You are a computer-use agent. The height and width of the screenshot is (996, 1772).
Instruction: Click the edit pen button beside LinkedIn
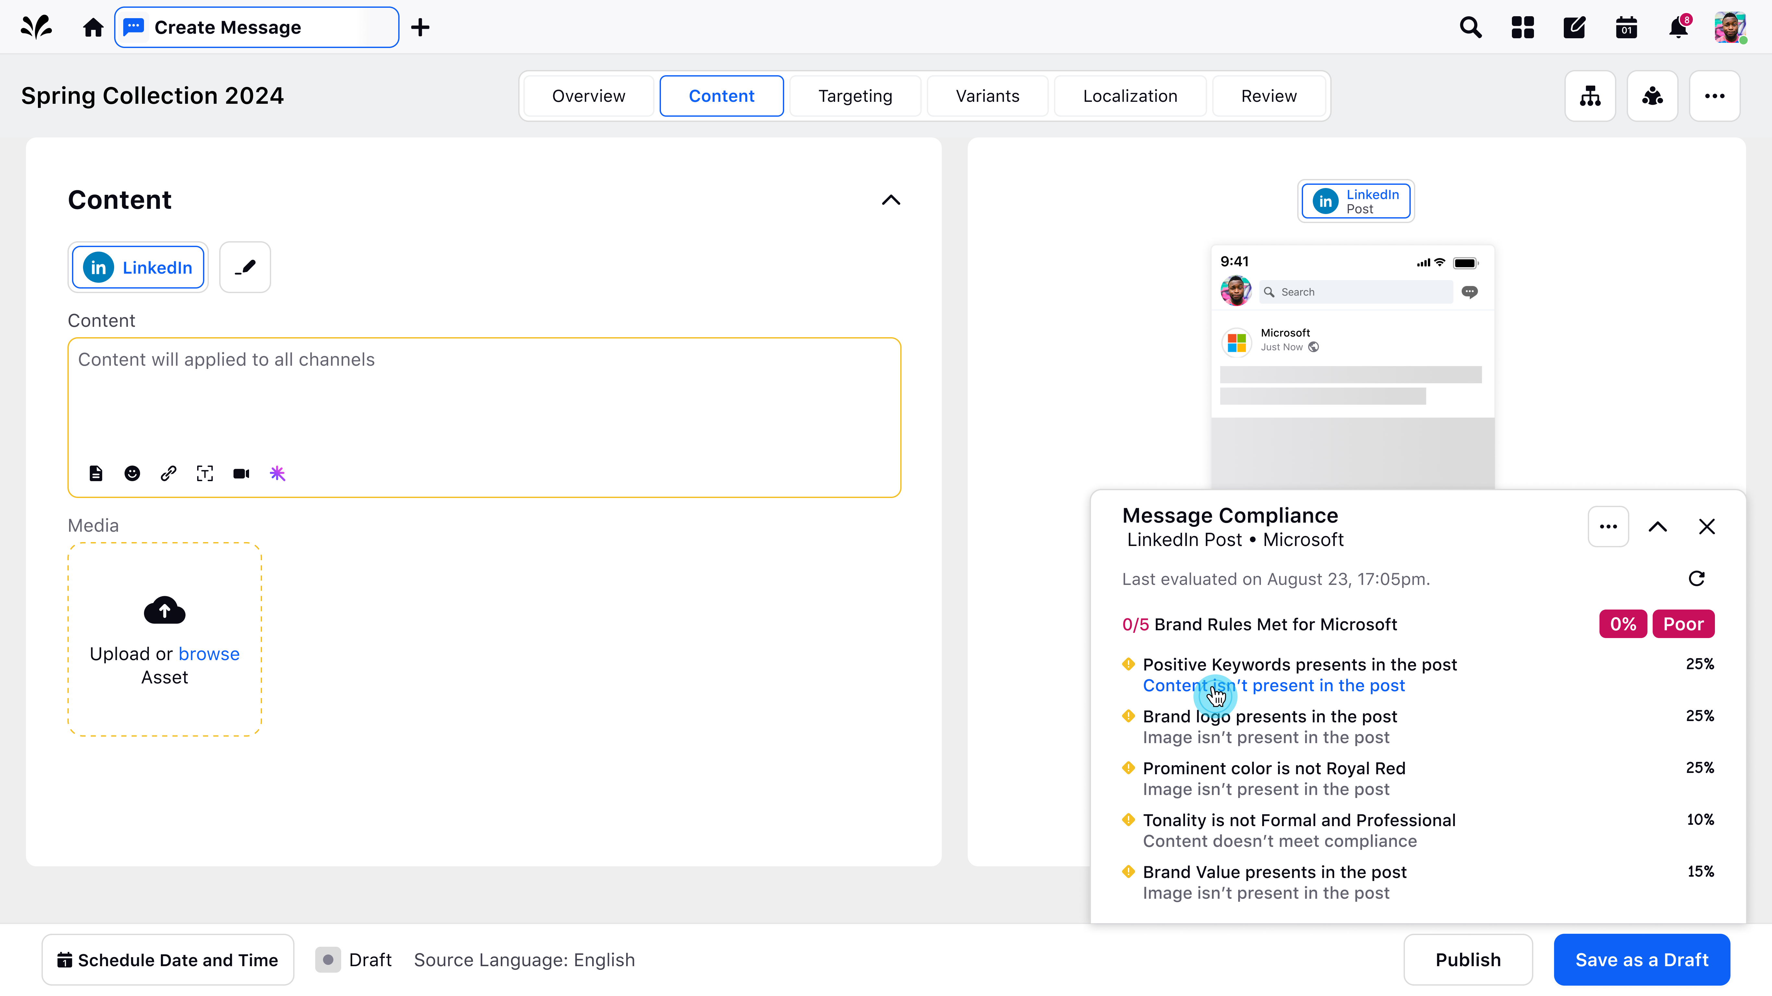pyautogui.click(x=245, y=267)
